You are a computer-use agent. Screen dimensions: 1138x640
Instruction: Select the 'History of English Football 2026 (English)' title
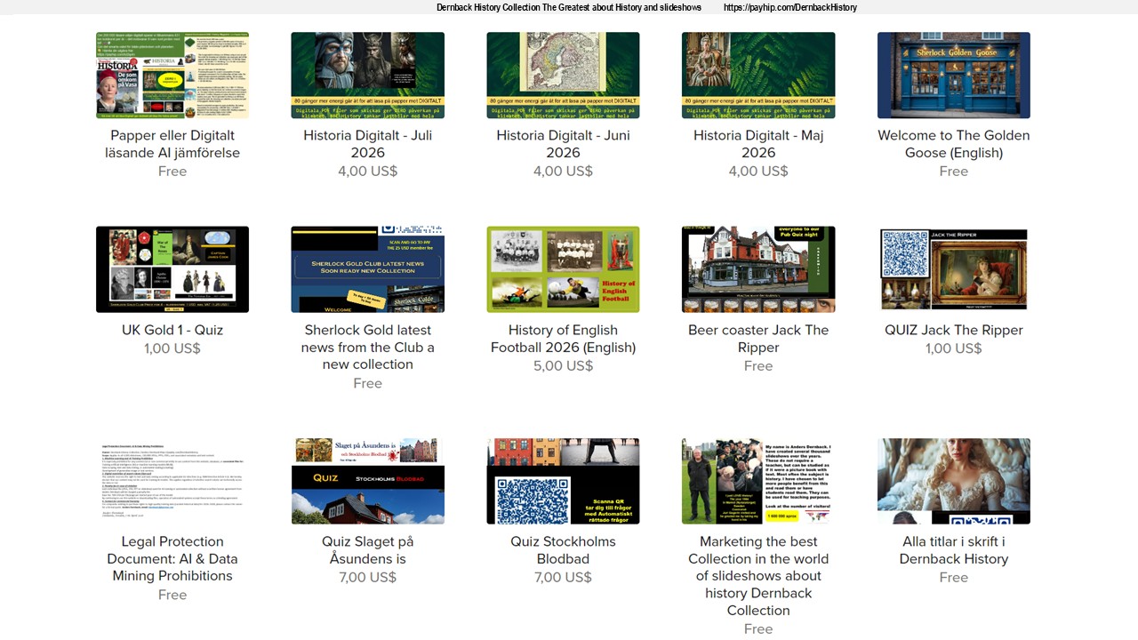click(563, 339)
